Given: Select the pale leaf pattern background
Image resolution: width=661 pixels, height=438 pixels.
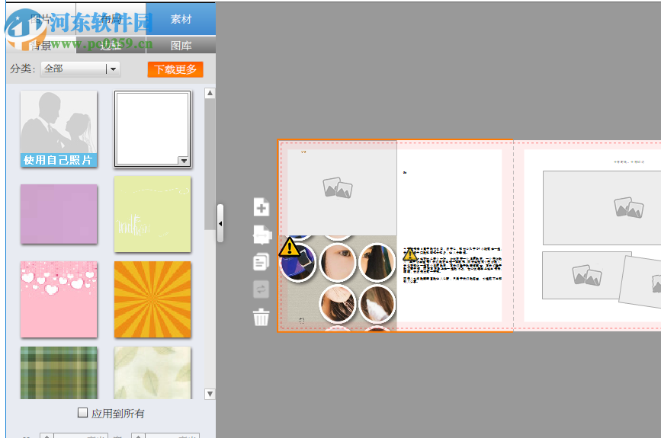Looking at the screenshot, I should click(x=152, y=372).
